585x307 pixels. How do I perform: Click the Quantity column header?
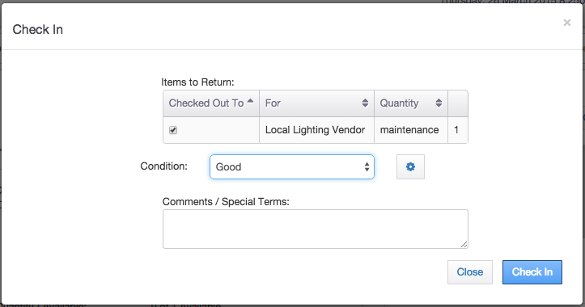point(411,103)
